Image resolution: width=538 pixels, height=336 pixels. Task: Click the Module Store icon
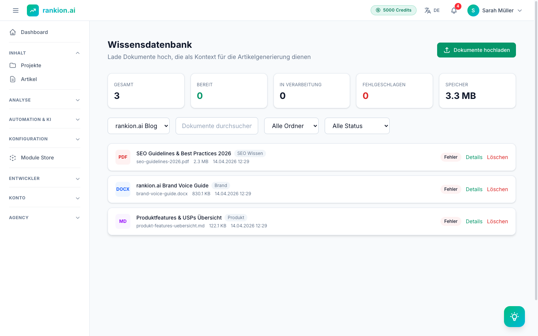point(13,158)
